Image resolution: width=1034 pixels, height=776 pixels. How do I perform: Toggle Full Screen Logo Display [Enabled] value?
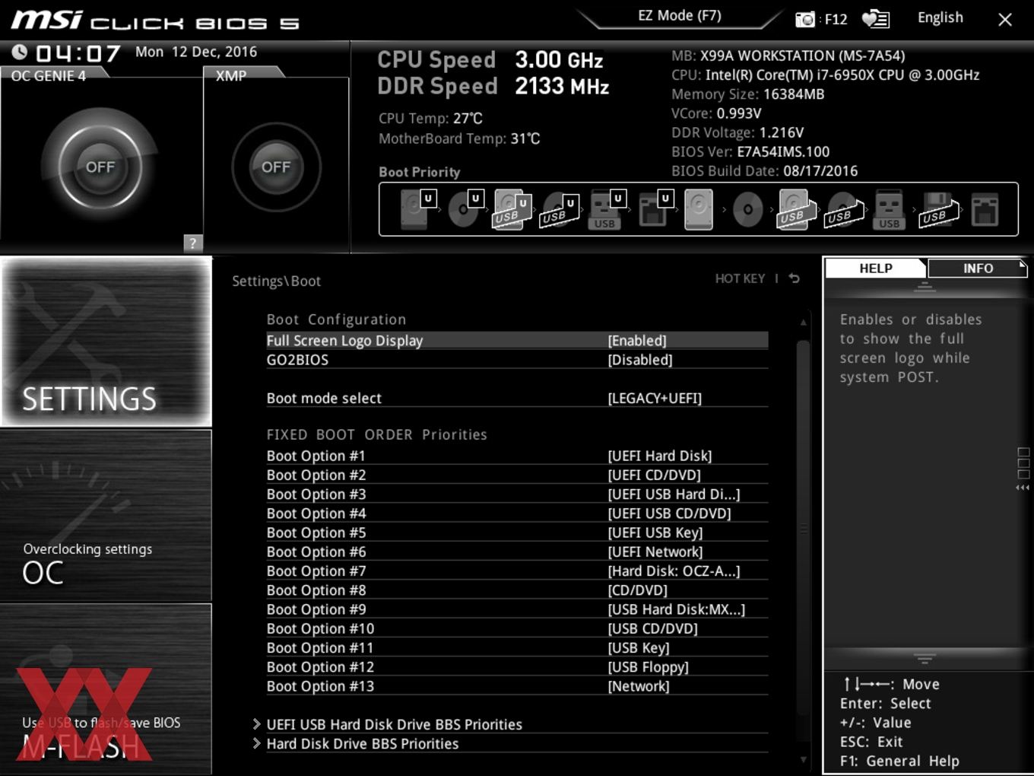click(x=637, y=340)
